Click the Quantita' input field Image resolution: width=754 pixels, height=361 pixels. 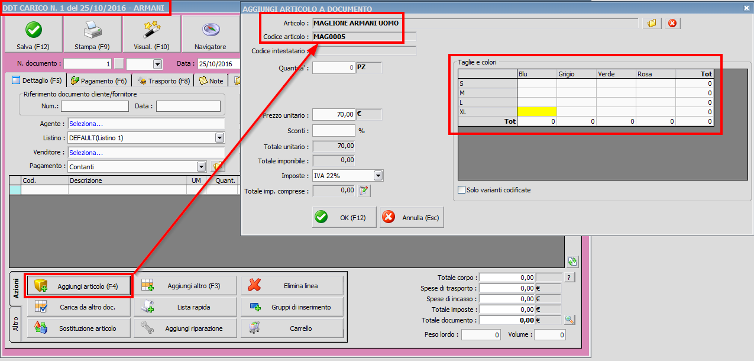[x=334, y=67]
